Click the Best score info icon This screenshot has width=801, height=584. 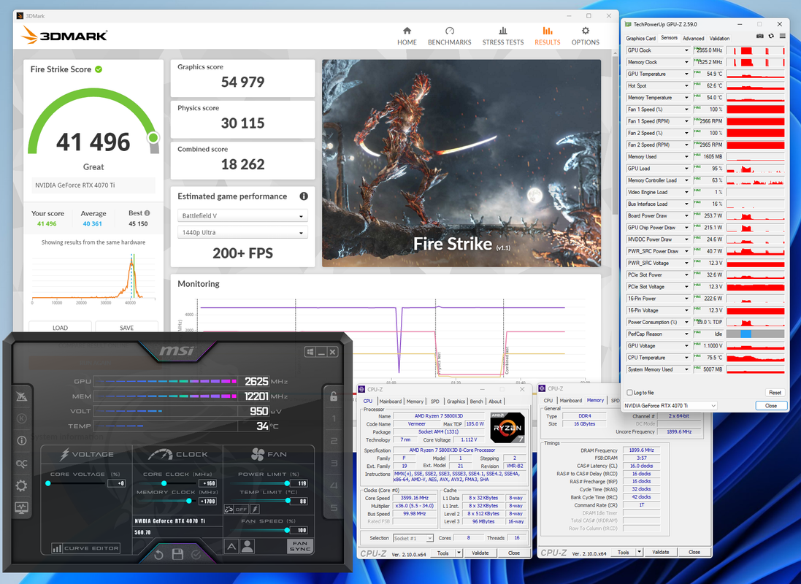click(x=147, y=213)
